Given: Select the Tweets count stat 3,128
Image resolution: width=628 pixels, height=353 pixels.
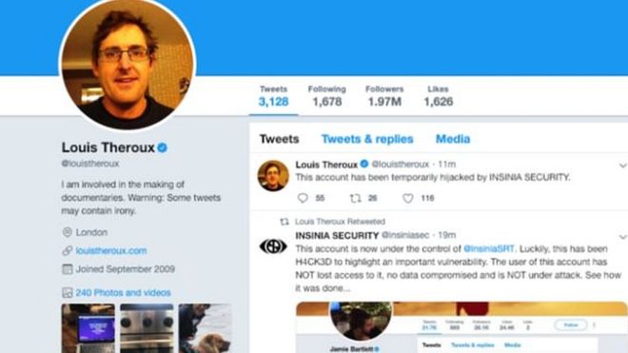Looking at the screenshot, I should [x=273, y=96].
